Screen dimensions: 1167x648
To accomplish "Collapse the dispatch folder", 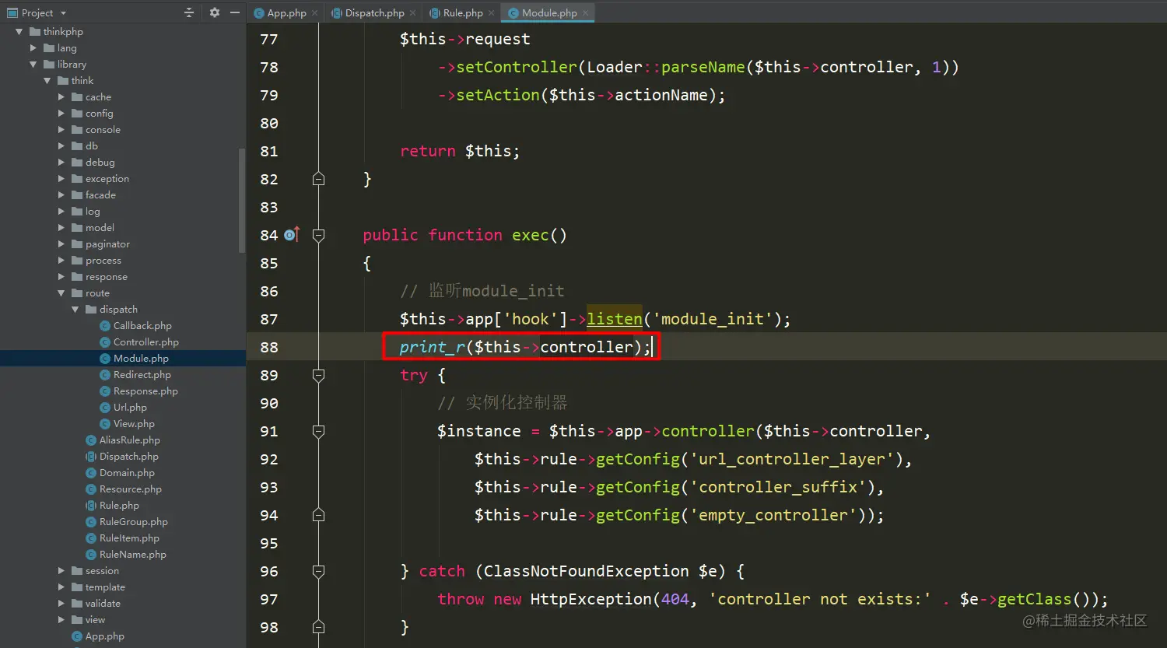I will point(75,310).
